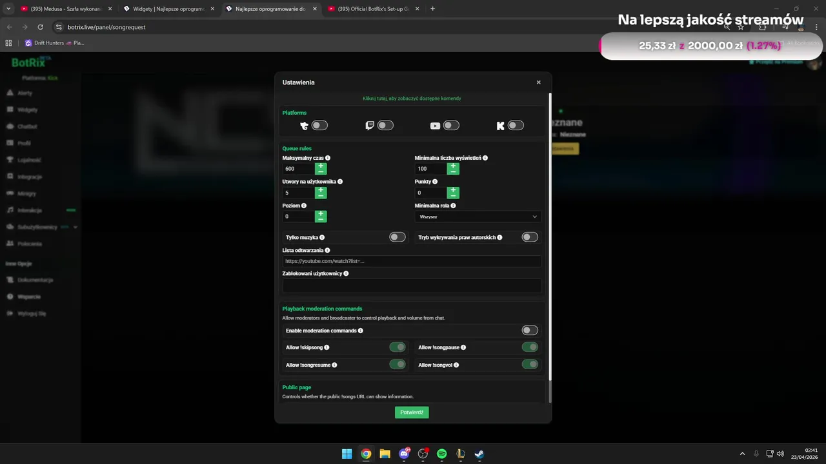
Task: Open a new browser tab
Action: [x=432, y=9]
